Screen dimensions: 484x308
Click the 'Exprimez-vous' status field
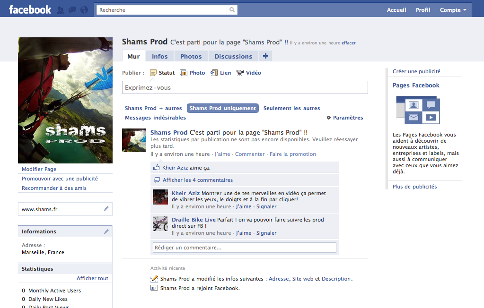click(x=245, y=87)
